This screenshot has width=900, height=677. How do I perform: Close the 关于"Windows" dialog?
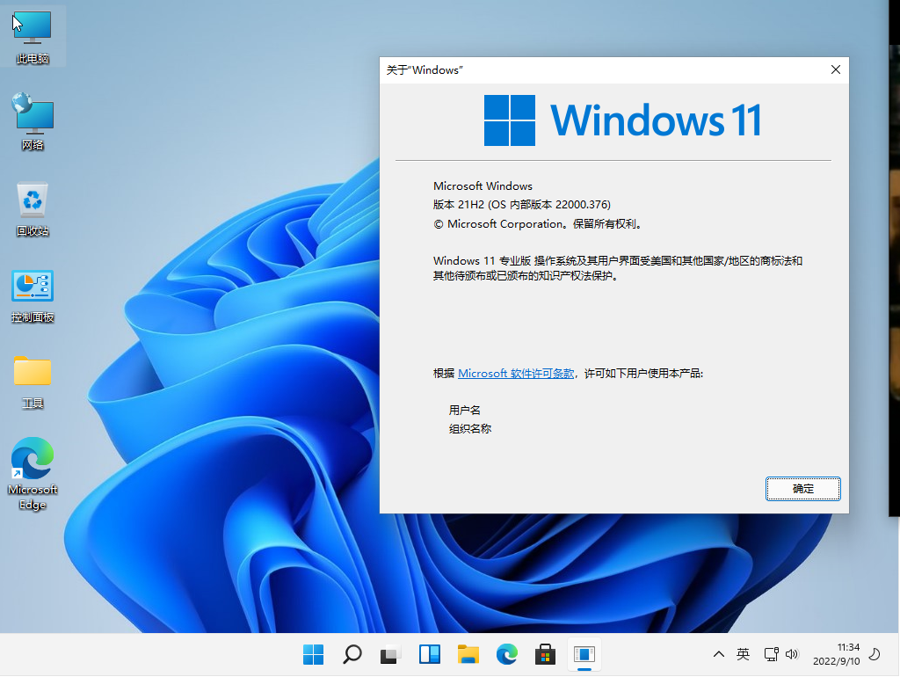pyautogui.click(x=835, y=69)
